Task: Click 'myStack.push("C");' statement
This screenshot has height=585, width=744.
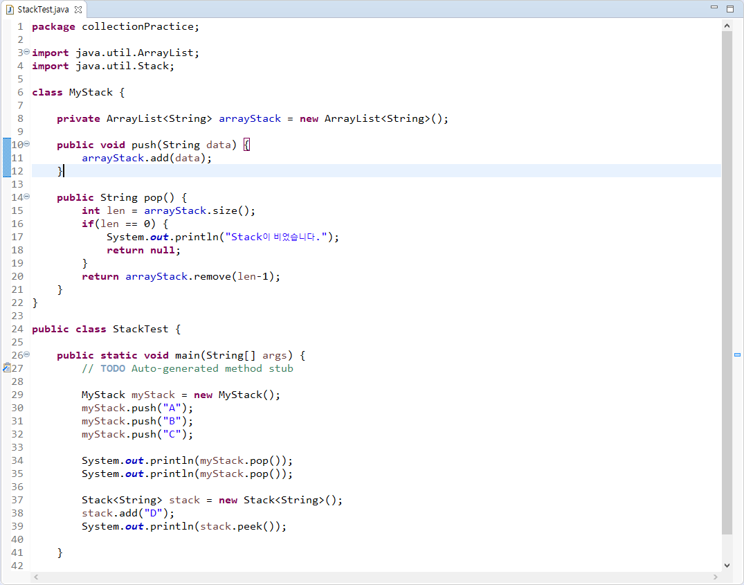Action: coord(137,434)
